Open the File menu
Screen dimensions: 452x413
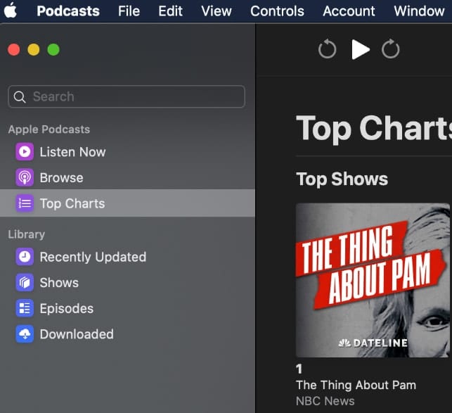tap(129, 11)
